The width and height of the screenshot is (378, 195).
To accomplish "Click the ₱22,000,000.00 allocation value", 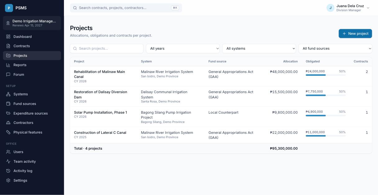I will coord(284,133).
